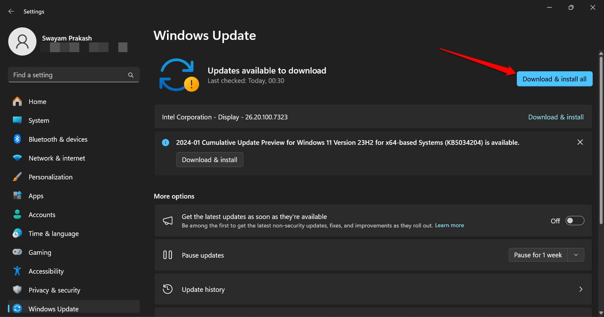The image size is (604, 317).
Task: Select the System settings icon
Action: coord(17,120)
